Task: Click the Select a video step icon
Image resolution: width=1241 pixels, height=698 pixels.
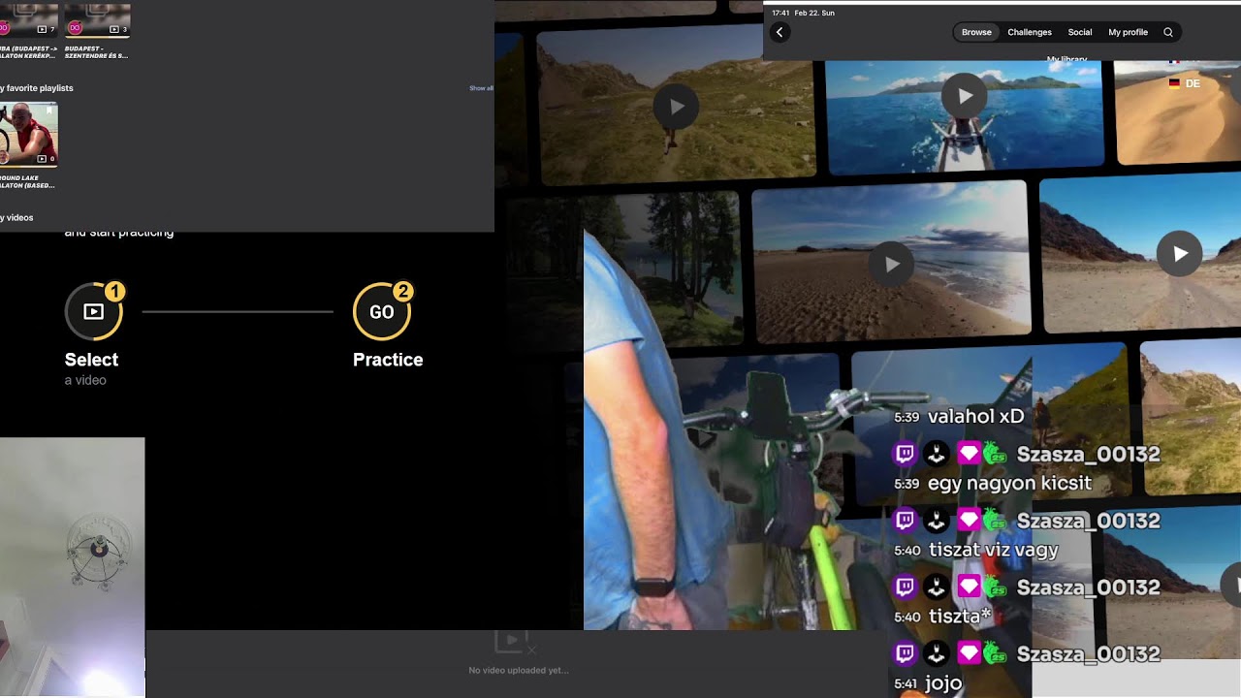Action: (x=93, y=311)
